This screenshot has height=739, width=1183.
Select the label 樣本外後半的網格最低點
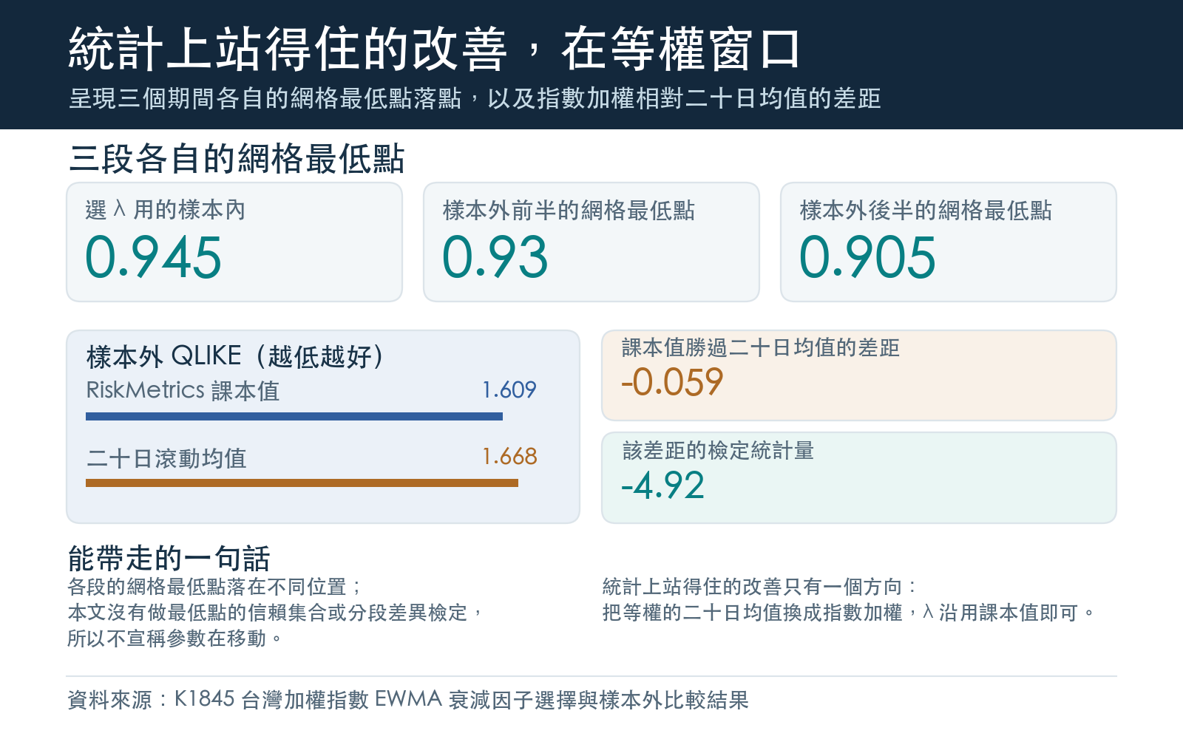(926, 210)
